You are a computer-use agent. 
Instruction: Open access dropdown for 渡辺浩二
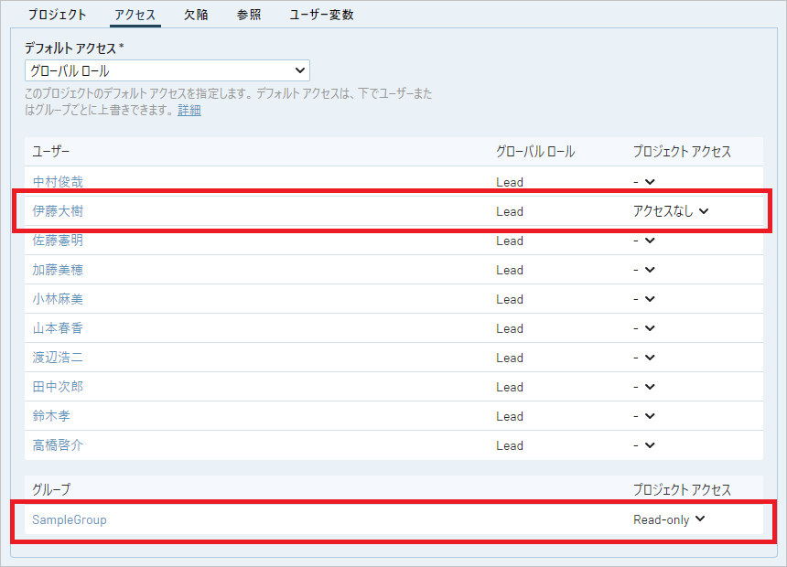644,358
